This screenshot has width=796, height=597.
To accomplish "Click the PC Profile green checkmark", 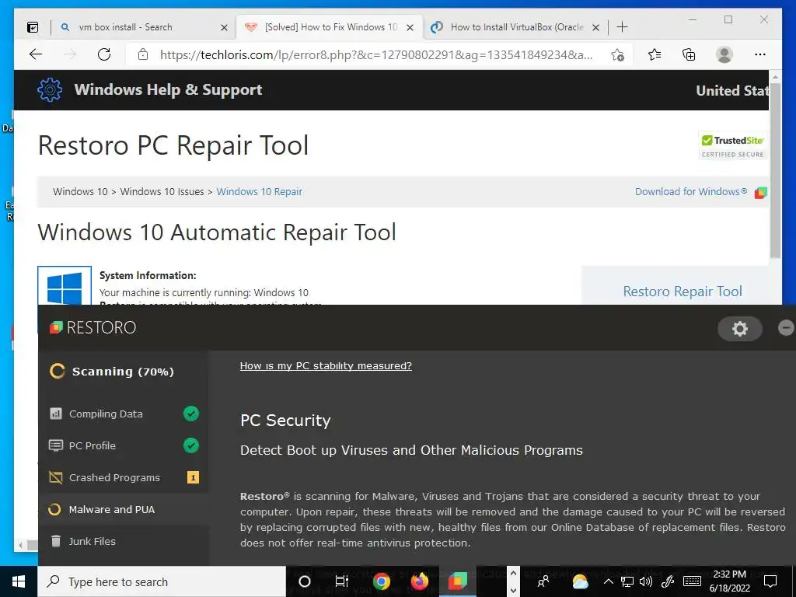I will (x=191, y=445).
